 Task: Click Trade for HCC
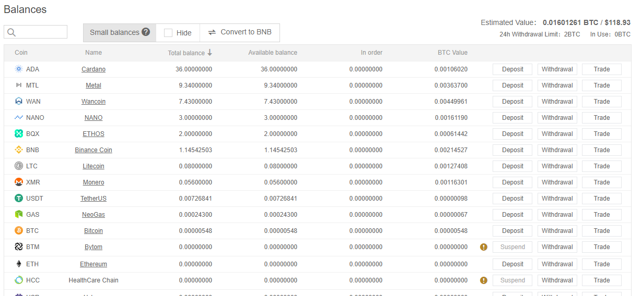602,280
